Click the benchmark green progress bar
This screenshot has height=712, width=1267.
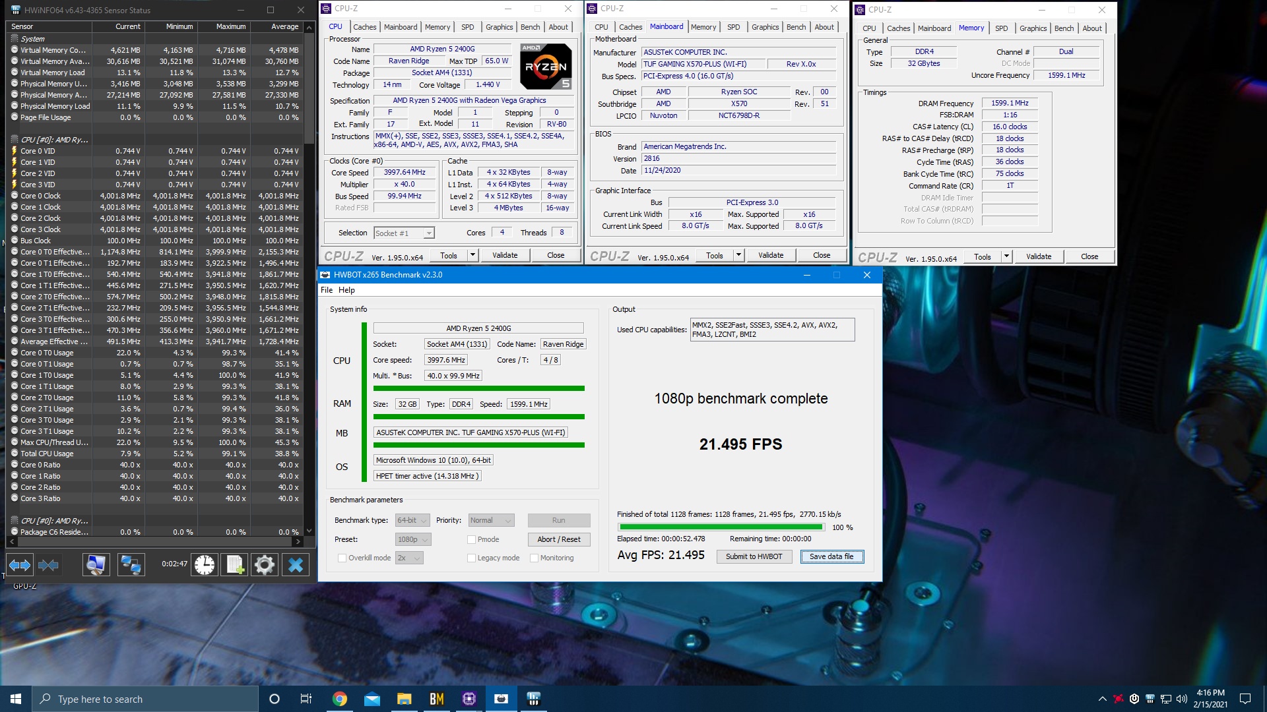click(721, 527)
